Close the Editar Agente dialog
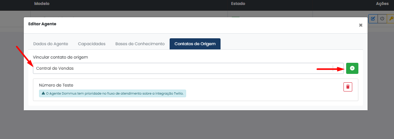 pos(361,25)
